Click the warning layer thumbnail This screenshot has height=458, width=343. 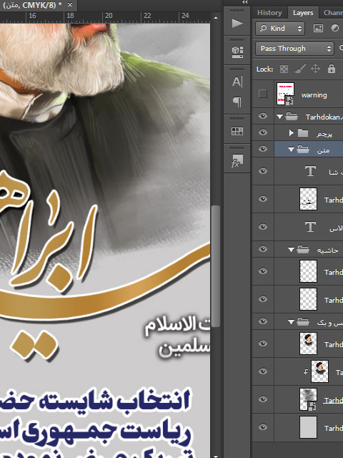pyautogui.click(x=285, y=94)
